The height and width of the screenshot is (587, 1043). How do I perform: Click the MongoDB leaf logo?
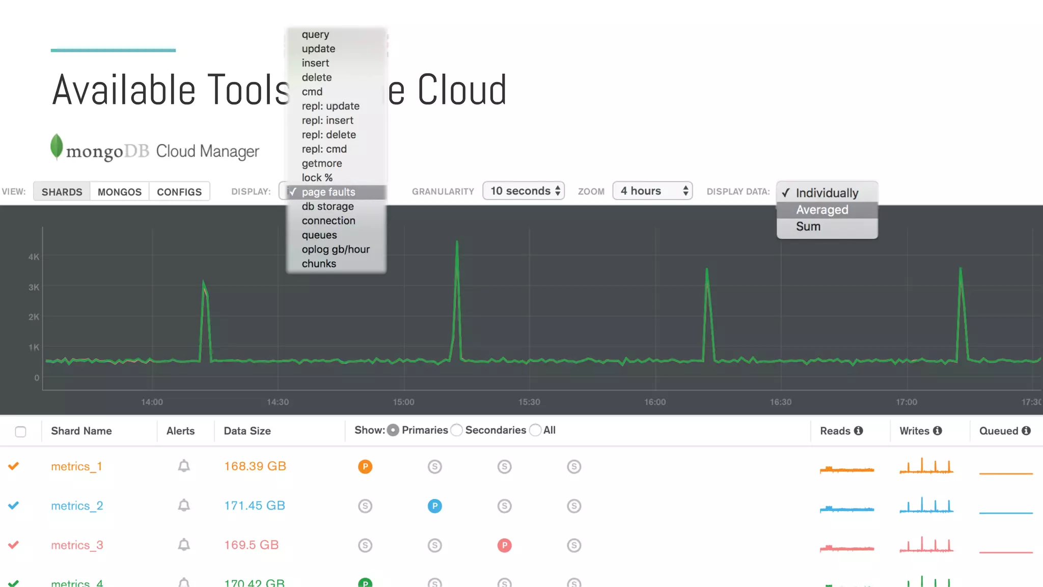click(57, 147)
